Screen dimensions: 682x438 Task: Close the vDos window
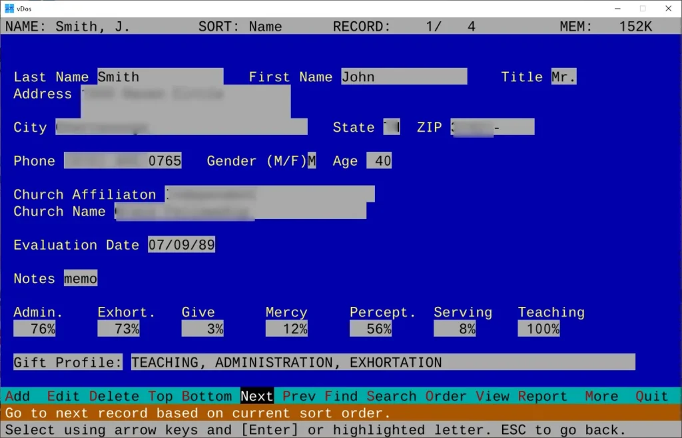click(669, 8)
